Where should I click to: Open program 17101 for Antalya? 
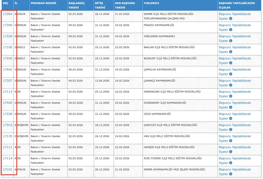click(x=7, y=169)
